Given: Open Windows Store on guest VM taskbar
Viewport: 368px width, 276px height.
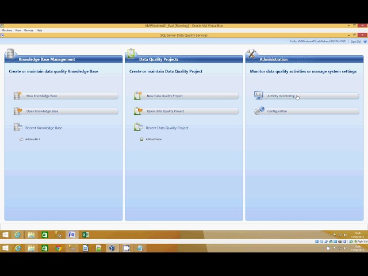Looking at the screenshot, I should coord(45,235).
